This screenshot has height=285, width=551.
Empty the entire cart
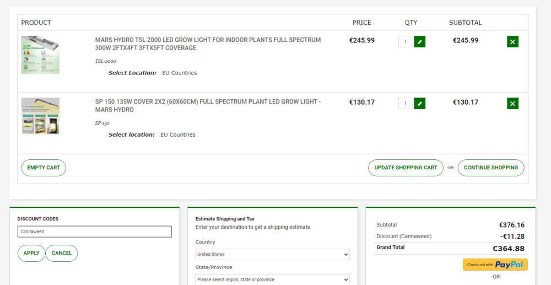[44, 168]
